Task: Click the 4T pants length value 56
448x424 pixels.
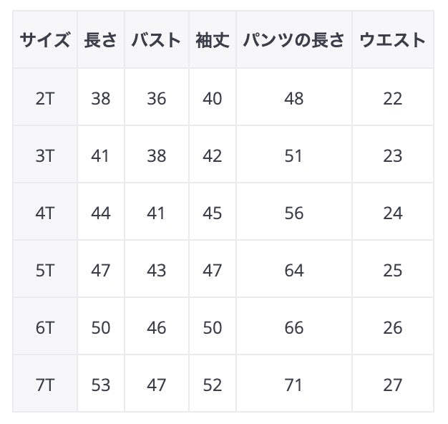Action: point(294,213)
